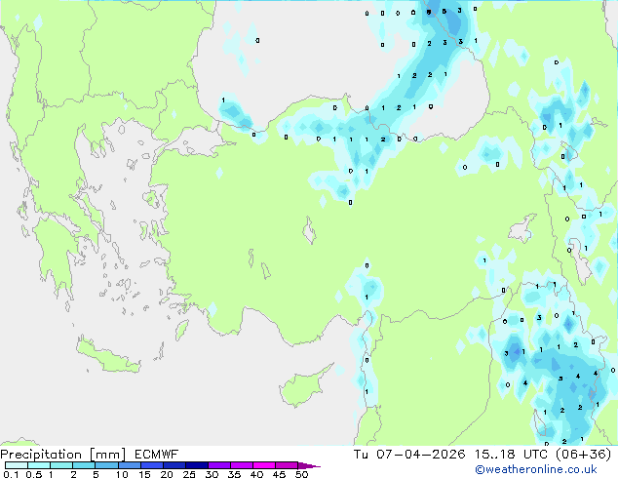618x478 pixels.
Task: Click the 2–5 mm legend color swatch
Action: [84, 465]
